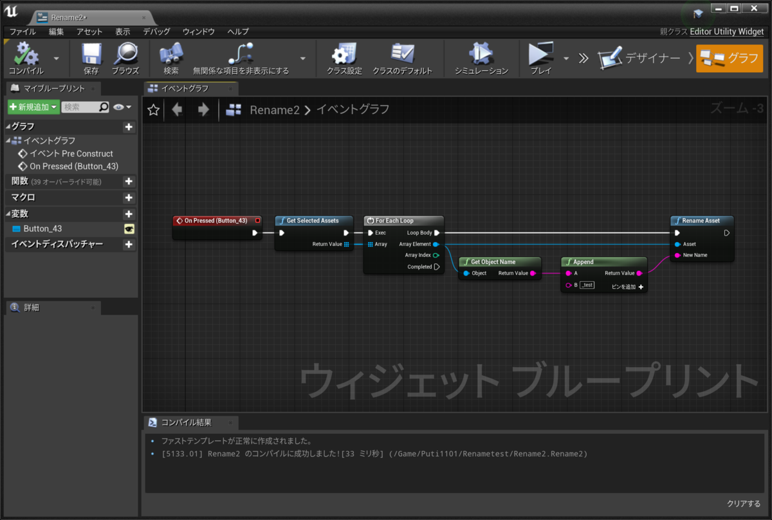
Task: Select the Rename Asset node header
Action: 702,221
